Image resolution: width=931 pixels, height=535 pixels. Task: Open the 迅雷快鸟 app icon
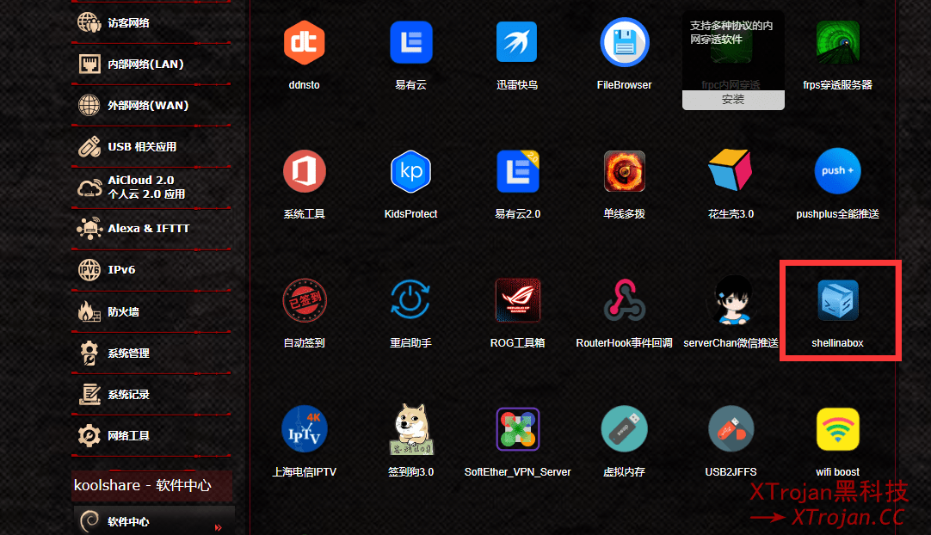point(517,42)
